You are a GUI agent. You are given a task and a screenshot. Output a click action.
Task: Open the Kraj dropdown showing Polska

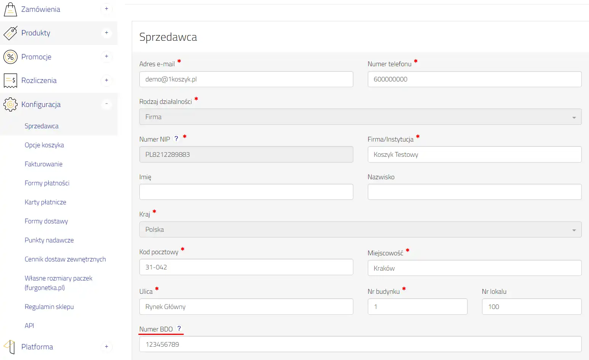tap(360, 229)
